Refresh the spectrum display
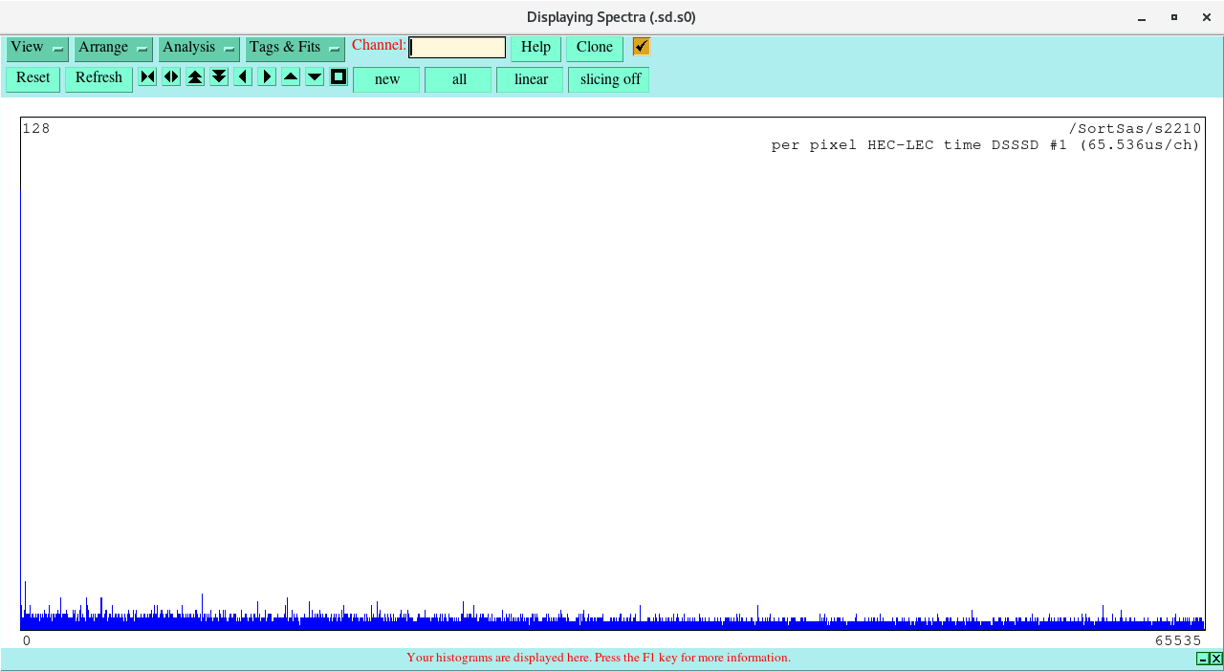 (98, 78)
